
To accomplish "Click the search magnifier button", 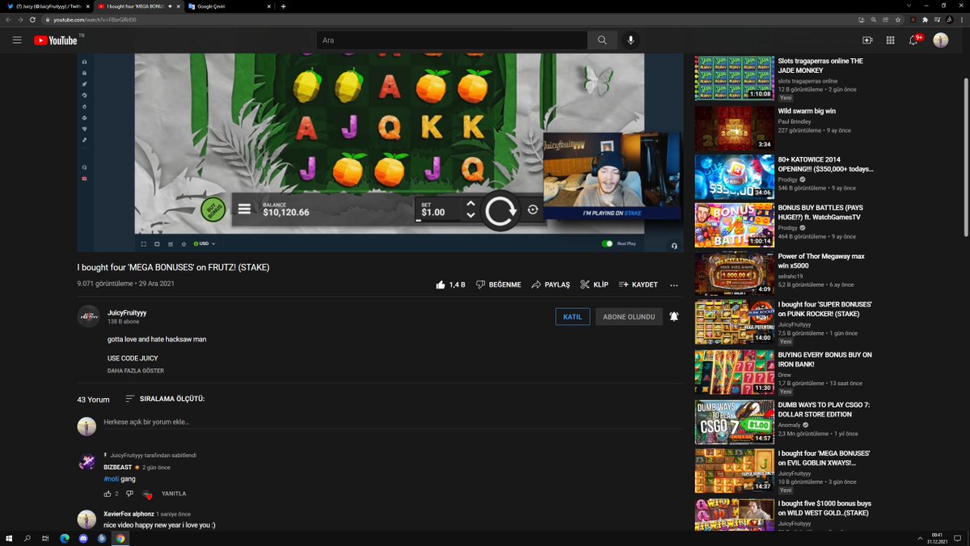I will 602,40.
